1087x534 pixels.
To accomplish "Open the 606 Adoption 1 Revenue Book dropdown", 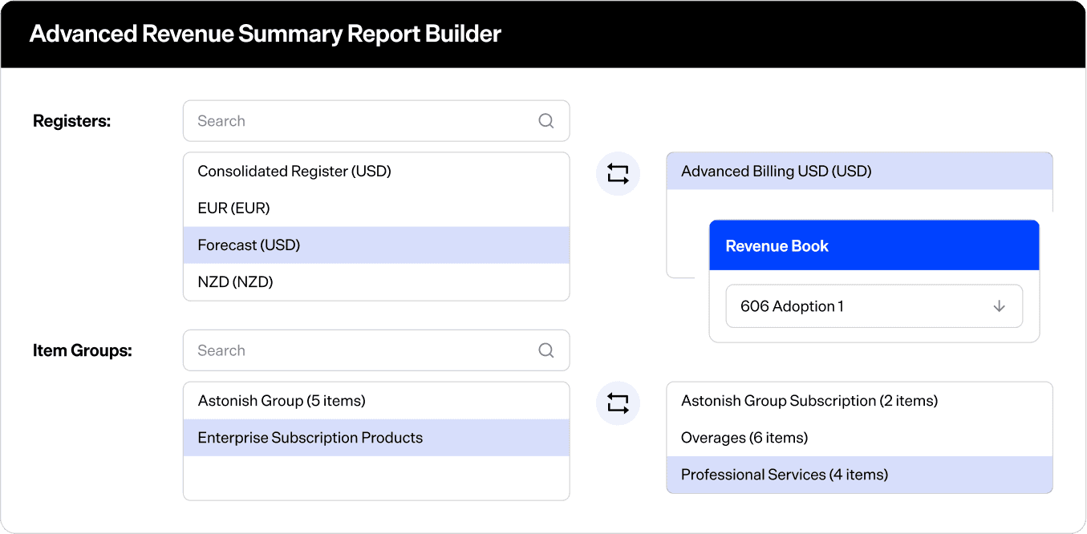I will [x=874, y=306].
